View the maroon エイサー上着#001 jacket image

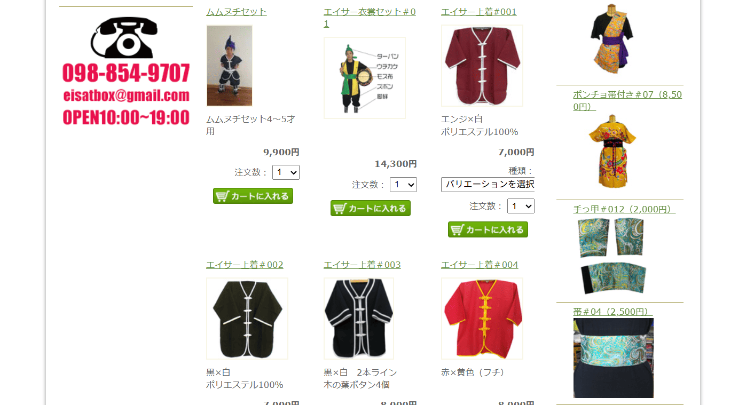(x=482, y=66)
